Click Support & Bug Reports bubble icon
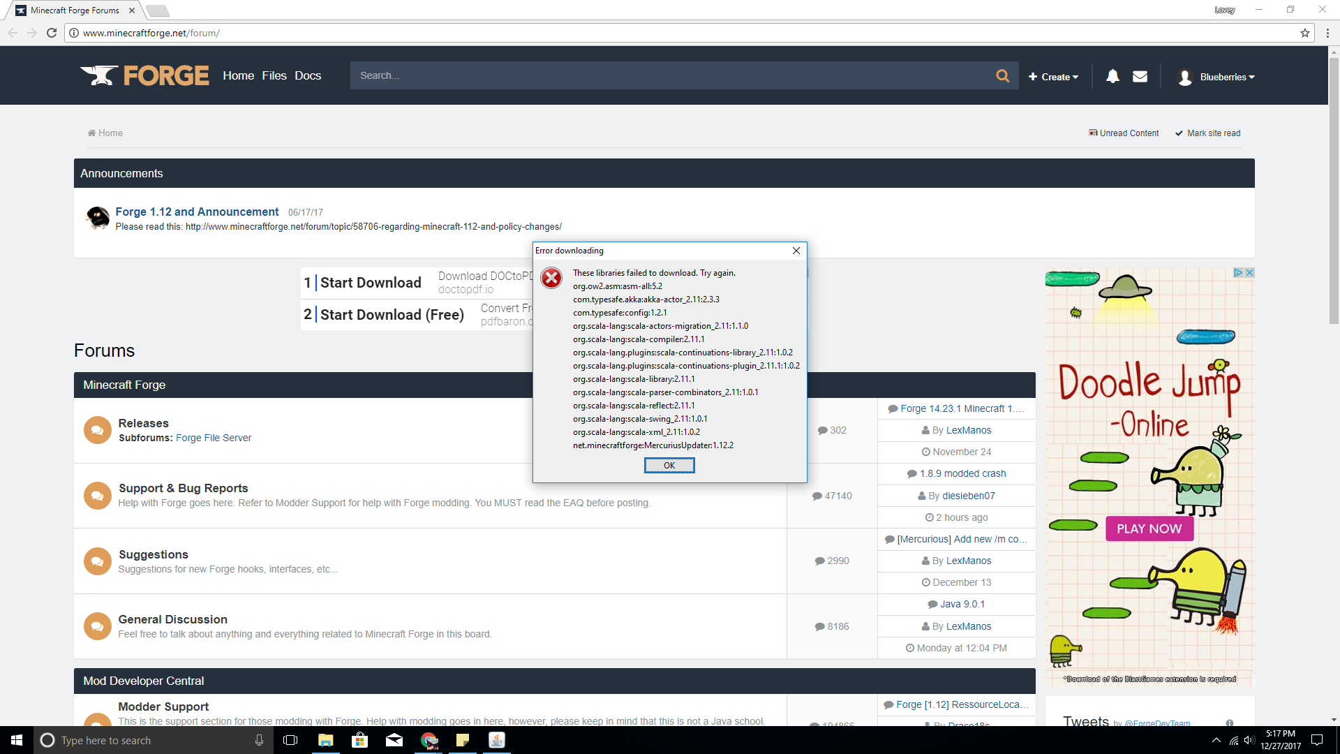 tap(97, 496)
